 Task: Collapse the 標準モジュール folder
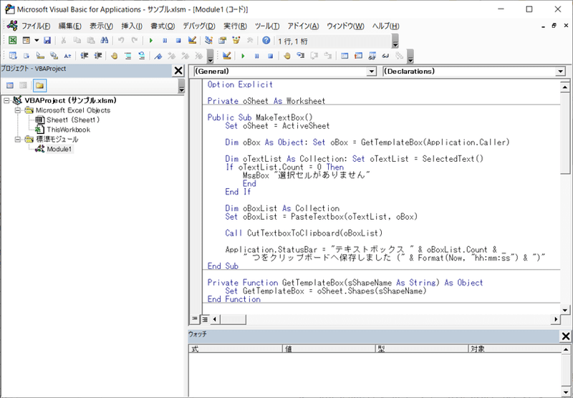coord(17,139)
